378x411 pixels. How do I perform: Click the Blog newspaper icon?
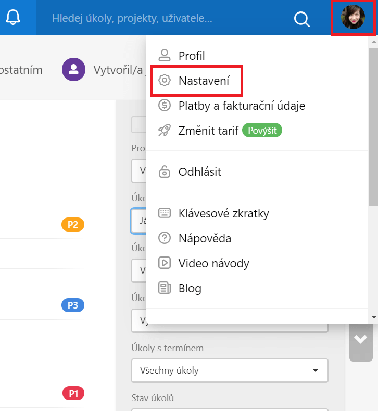165,288
